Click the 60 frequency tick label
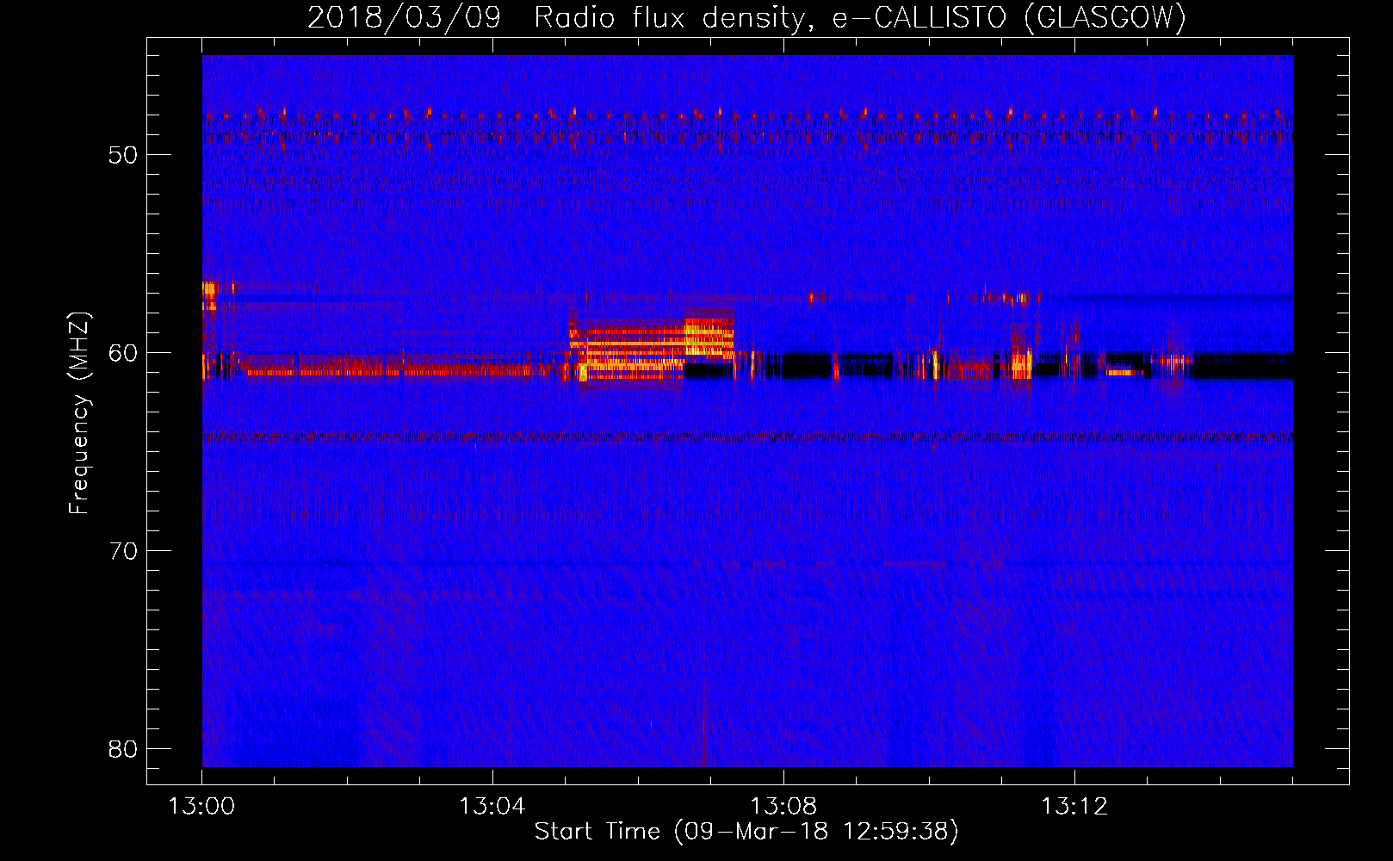 (x=123, y=353)
